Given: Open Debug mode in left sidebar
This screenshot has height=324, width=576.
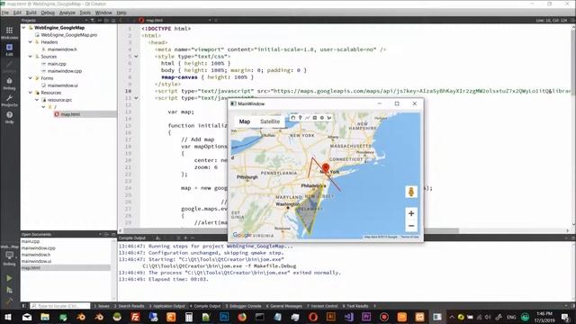Looking at the screenshot, I should (9, 84).
